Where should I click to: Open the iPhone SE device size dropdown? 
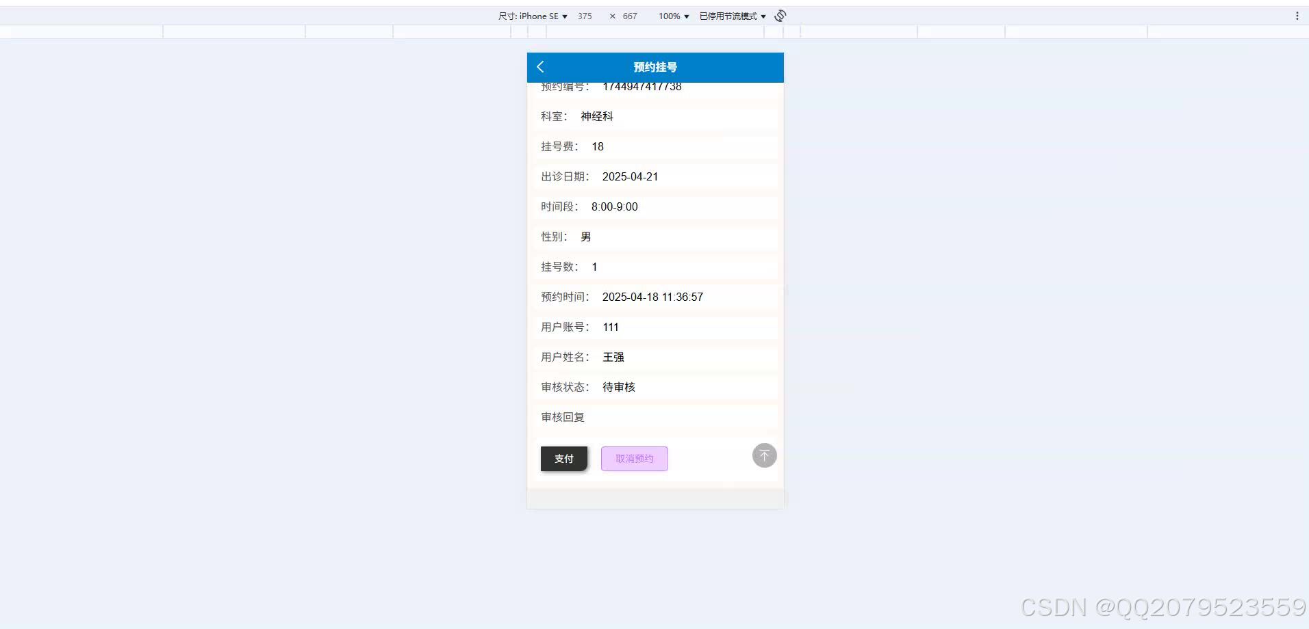pyautogui.click(x=533, y=16)
